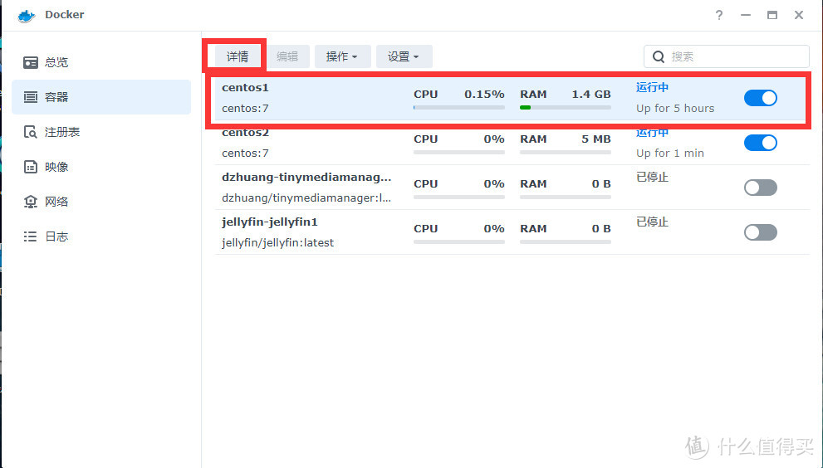Click the 日志 log sidebar icon
Screen dimensions: 823x468
click(x=31, y=236)
